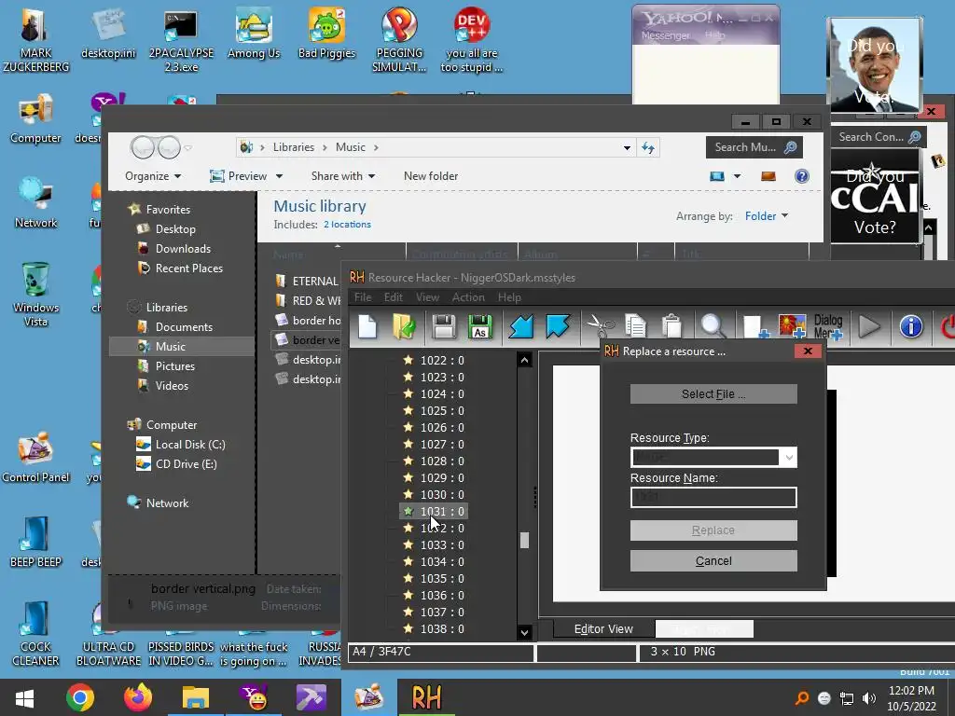Open the Among Us desktop icon
The height and width of the screenshot is (716, 955).
click(x=254, y=34)
